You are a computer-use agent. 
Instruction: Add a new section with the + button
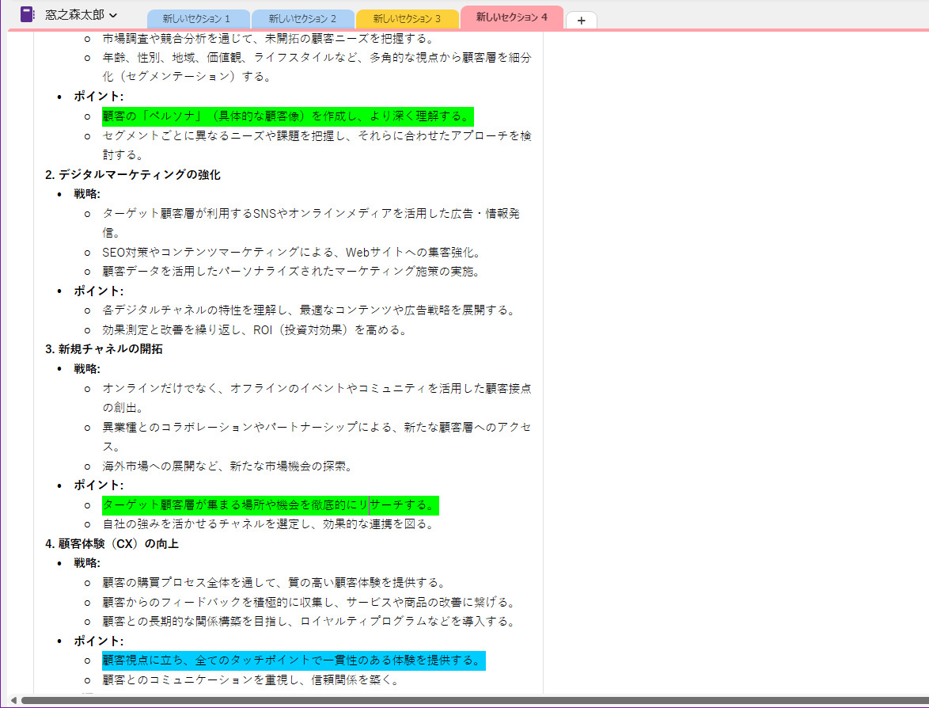582,21
